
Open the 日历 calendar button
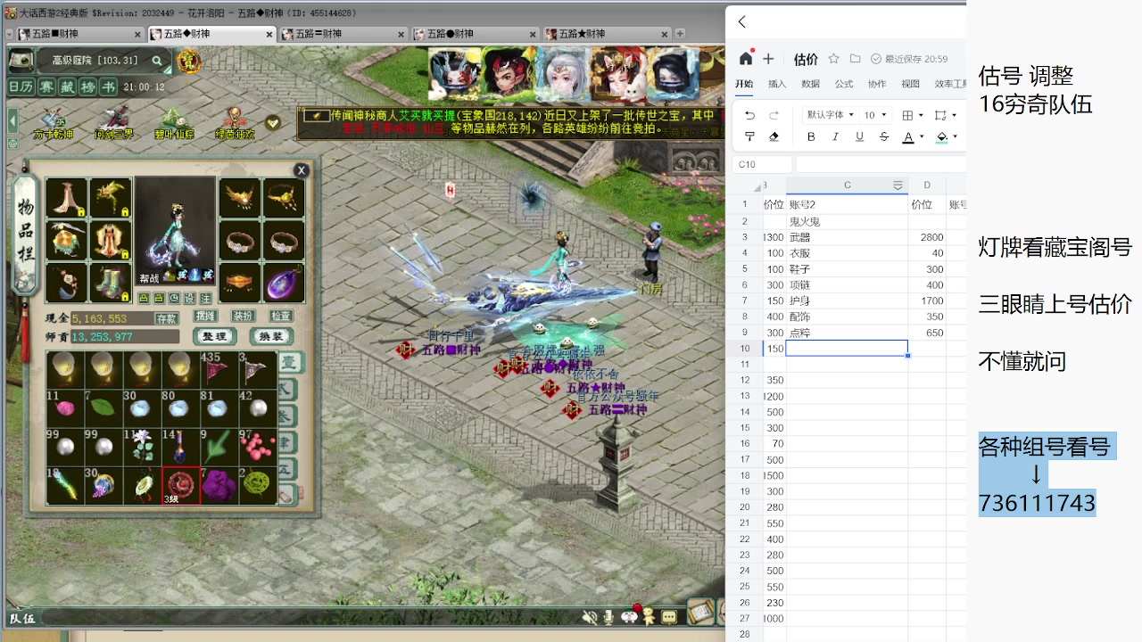click(21, 87)
